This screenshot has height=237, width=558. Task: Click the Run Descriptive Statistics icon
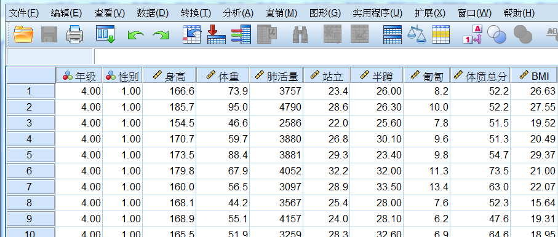coord(266,34)
